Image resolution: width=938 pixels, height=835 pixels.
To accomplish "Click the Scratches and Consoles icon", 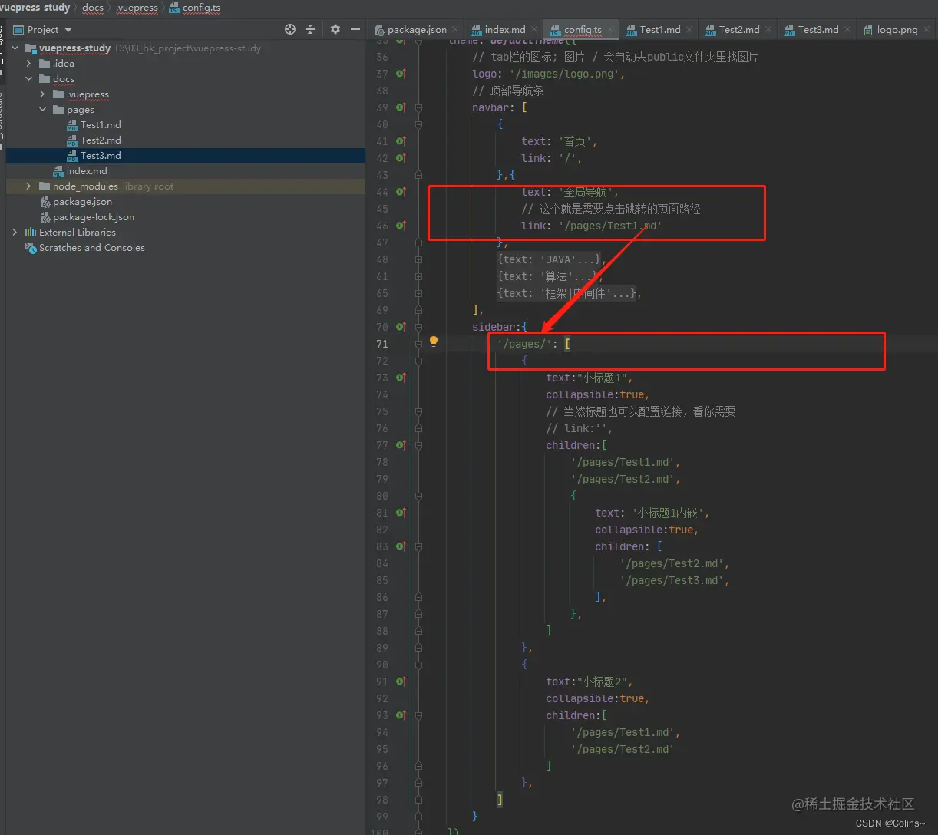I will 31,247.
